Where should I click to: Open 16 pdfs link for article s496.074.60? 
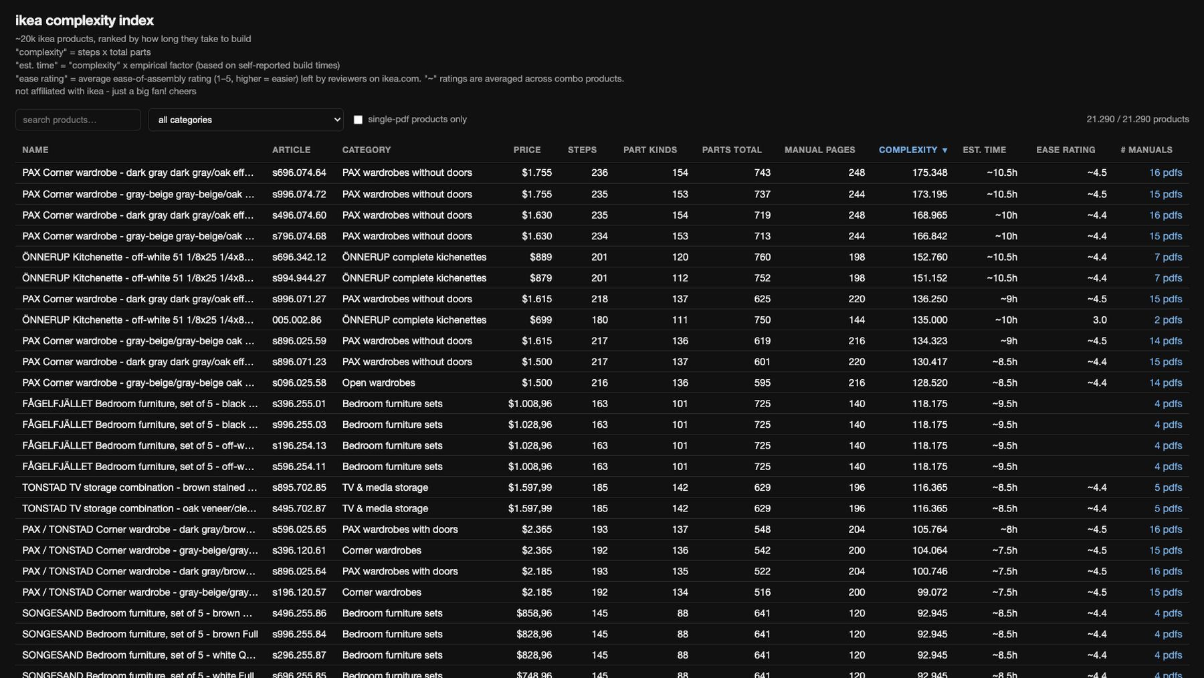pyautogui.click(x=1165, y=215)
